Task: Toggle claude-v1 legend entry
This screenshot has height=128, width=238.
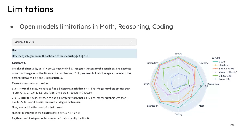Action: click(221, 65)
